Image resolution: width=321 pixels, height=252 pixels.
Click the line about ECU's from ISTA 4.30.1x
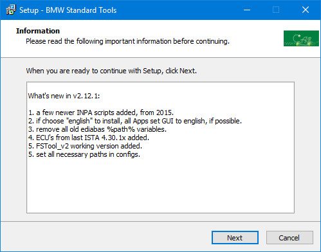[x=89, y=138]
